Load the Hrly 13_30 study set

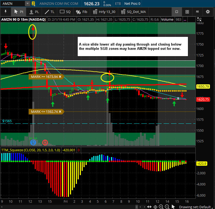(104, 12)
